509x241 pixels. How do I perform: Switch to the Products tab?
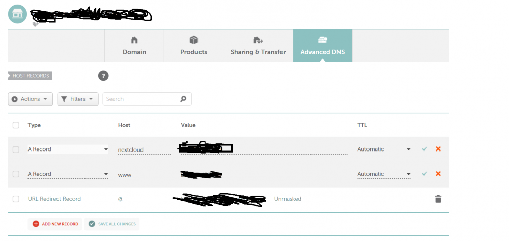click(193, 46)
